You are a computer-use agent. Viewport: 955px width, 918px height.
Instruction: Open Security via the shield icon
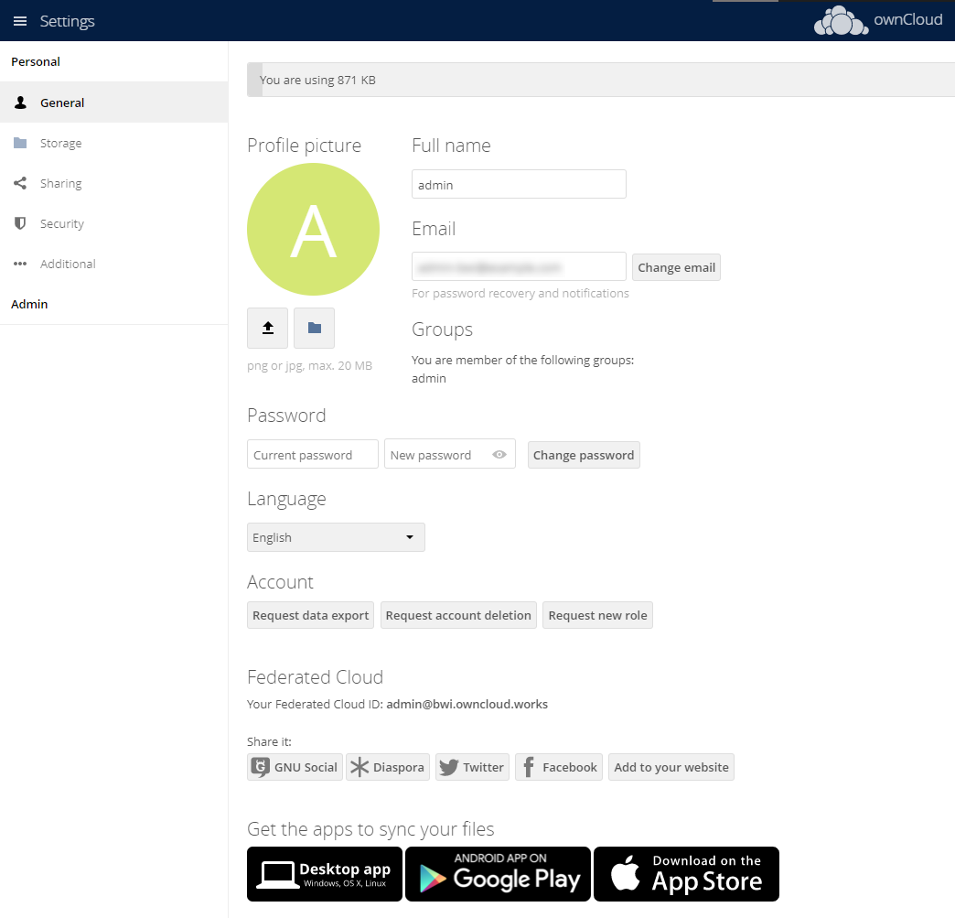coord(20,223)
